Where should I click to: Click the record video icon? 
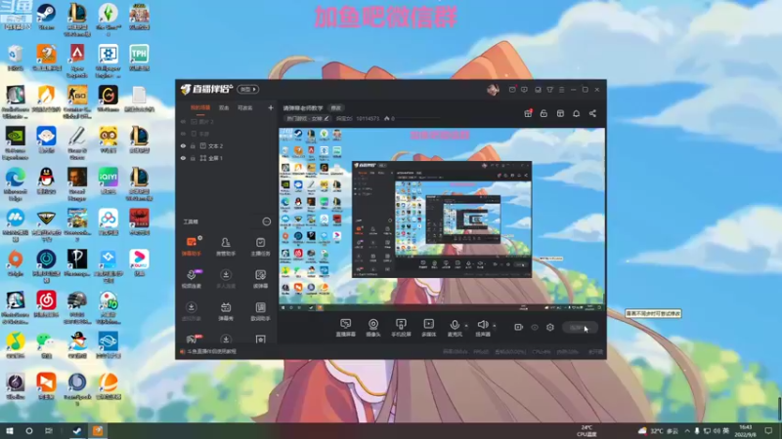518,328
